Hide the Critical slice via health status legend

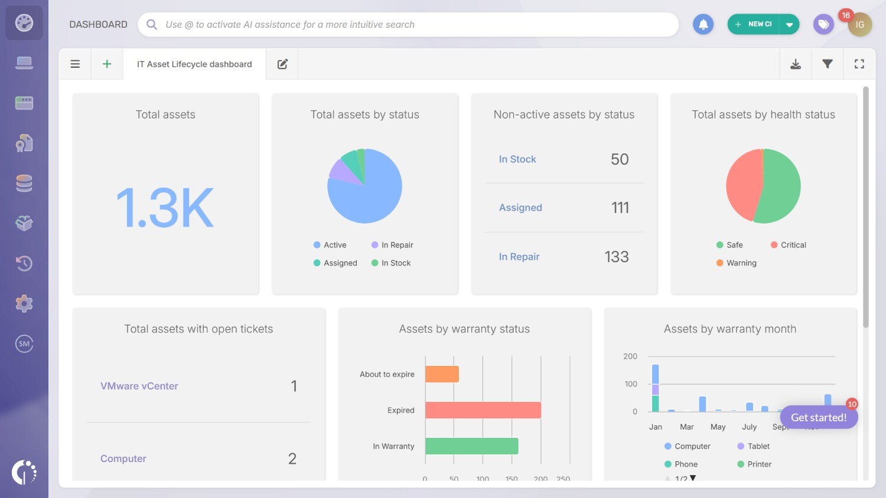[x=788, y=244]
